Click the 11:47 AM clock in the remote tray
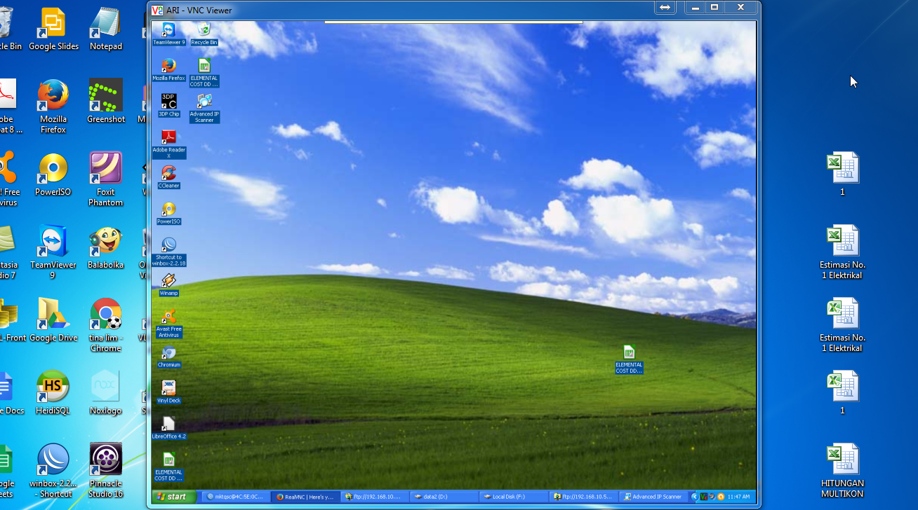This screenshot has height=510, width=918. [738, 497]
